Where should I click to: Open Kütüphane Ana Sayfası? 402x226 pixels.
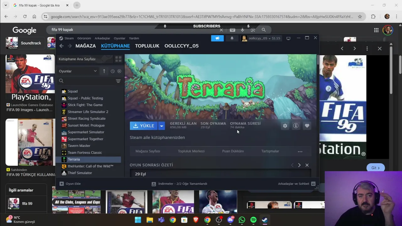(x=85, y=59)
